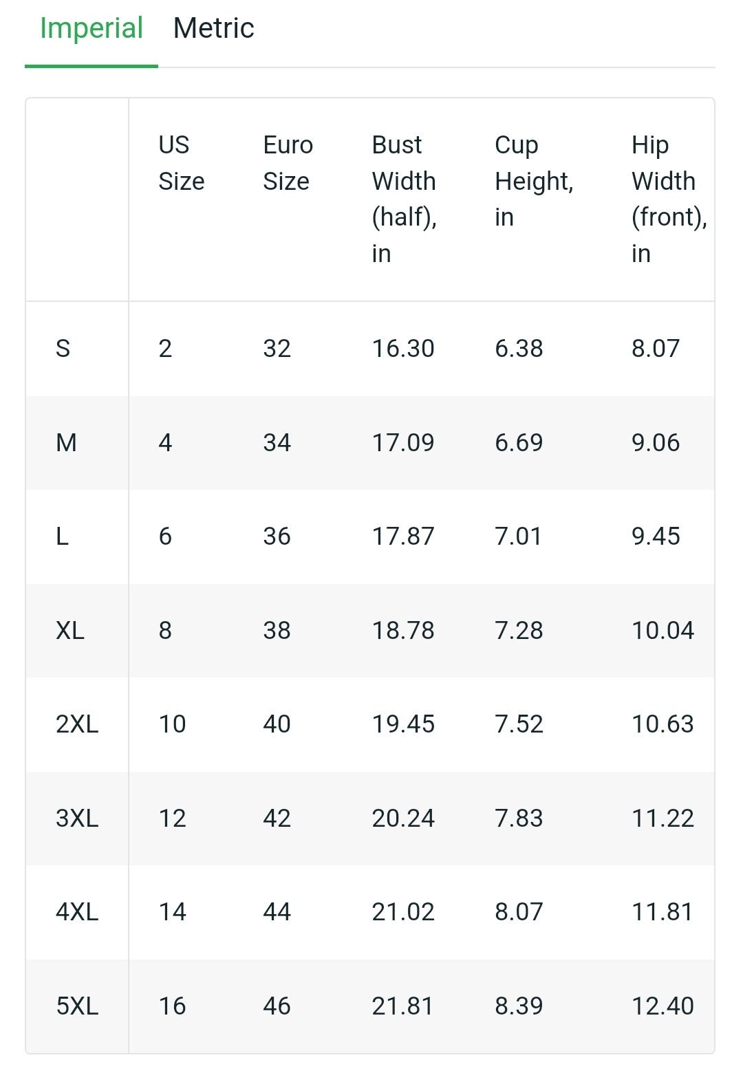Image resolution: width=743 pixels, height=1073 pixels.
Task: Select the 2XL size row label
Action: pos(77,724)
